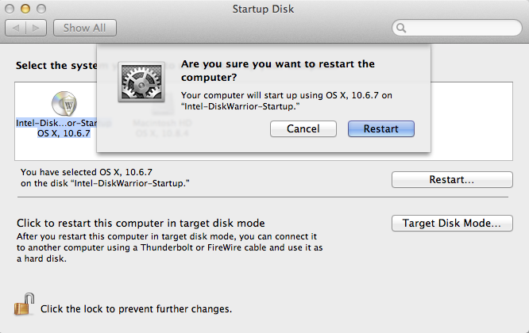Screen dimensions: 529x333
Task: Cancel the restart confirmation dialog
Action: [303, 128]
